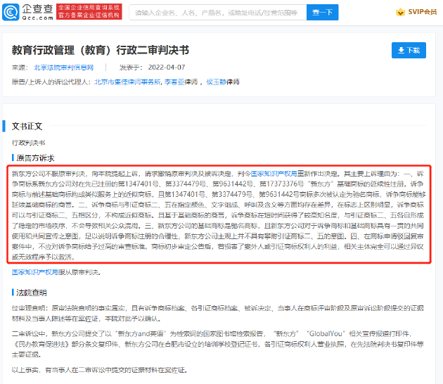Open source link 北京法院审判信息网
Image resolution: width=443 pixels, height=384 pixels.
(63, 68)
